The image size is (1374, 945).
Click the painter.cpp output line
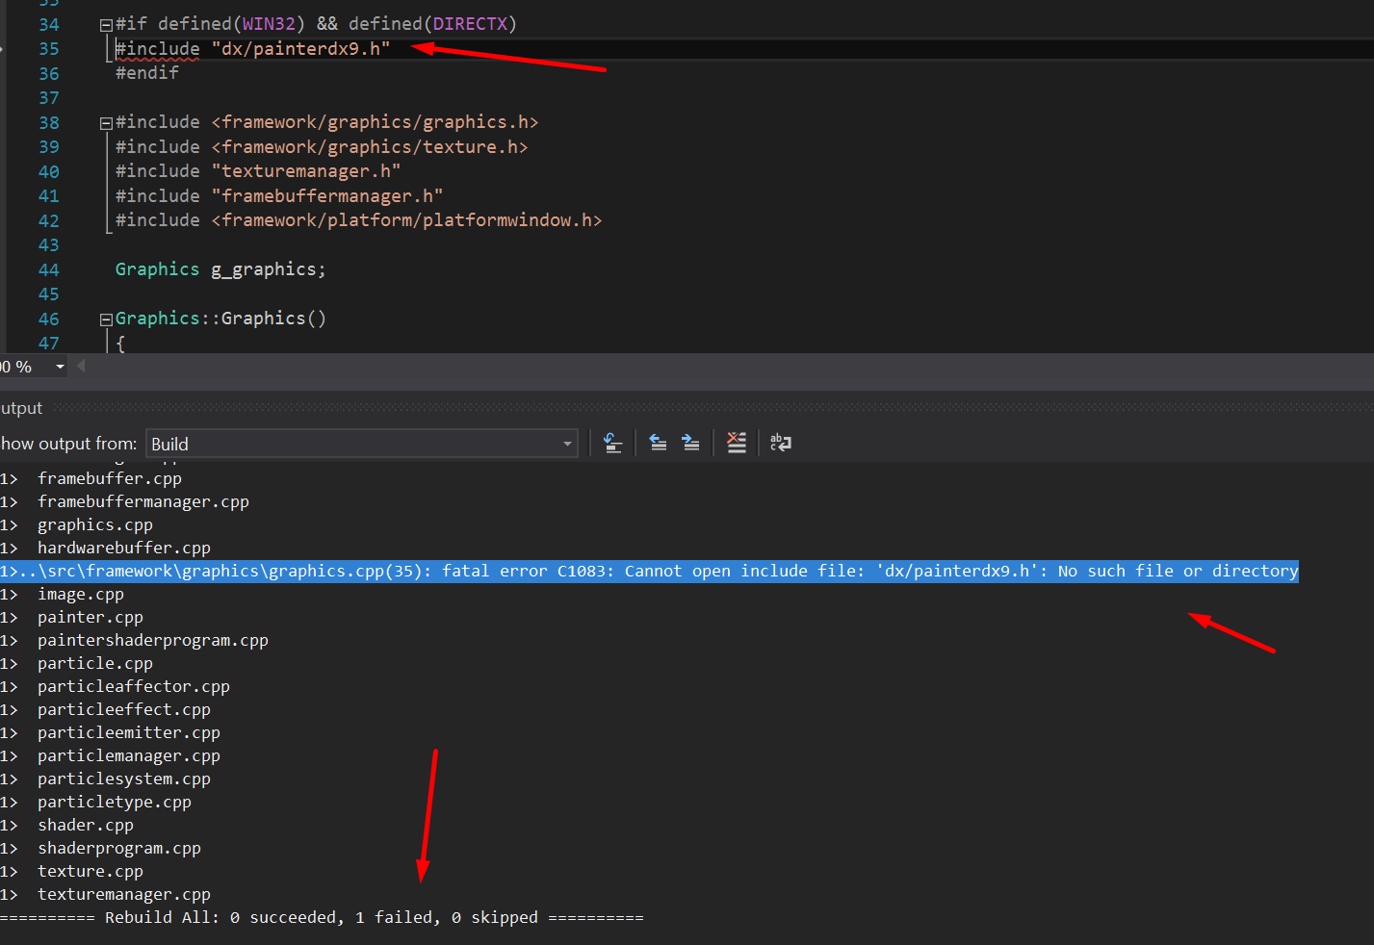click(x=91, y=617)
